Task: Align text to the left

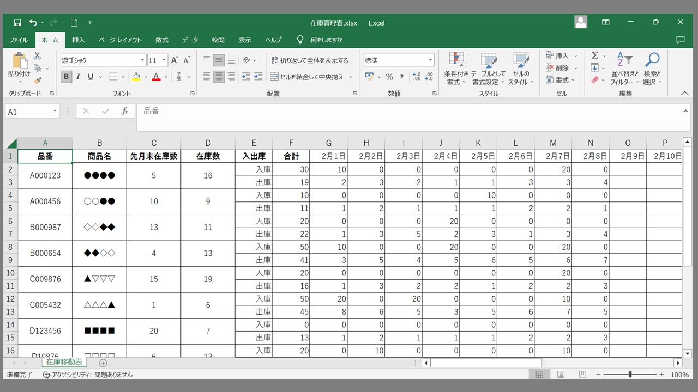Action: tap(207, 77)
